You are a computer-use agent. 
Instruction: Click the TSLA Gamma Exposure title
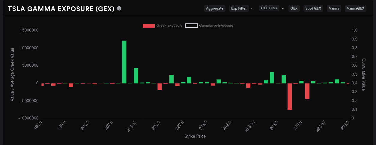(x=61, y=9)
